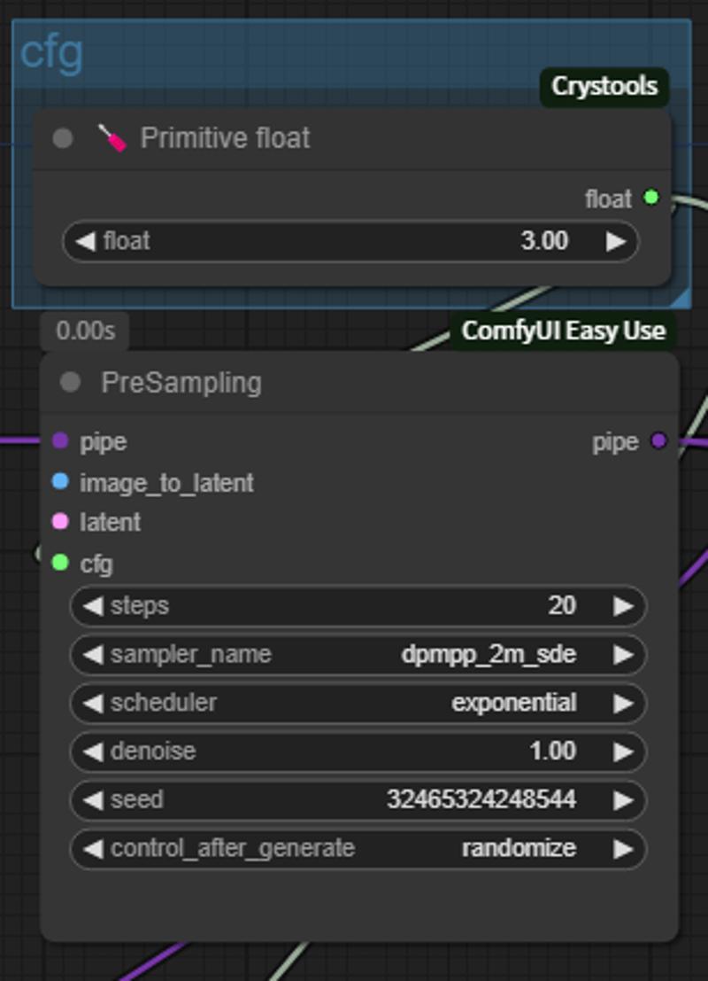This screenshot has height=981, width=708.
Task: Open the scheduler dropdown showing exponential
Action: tap(358, 703)
